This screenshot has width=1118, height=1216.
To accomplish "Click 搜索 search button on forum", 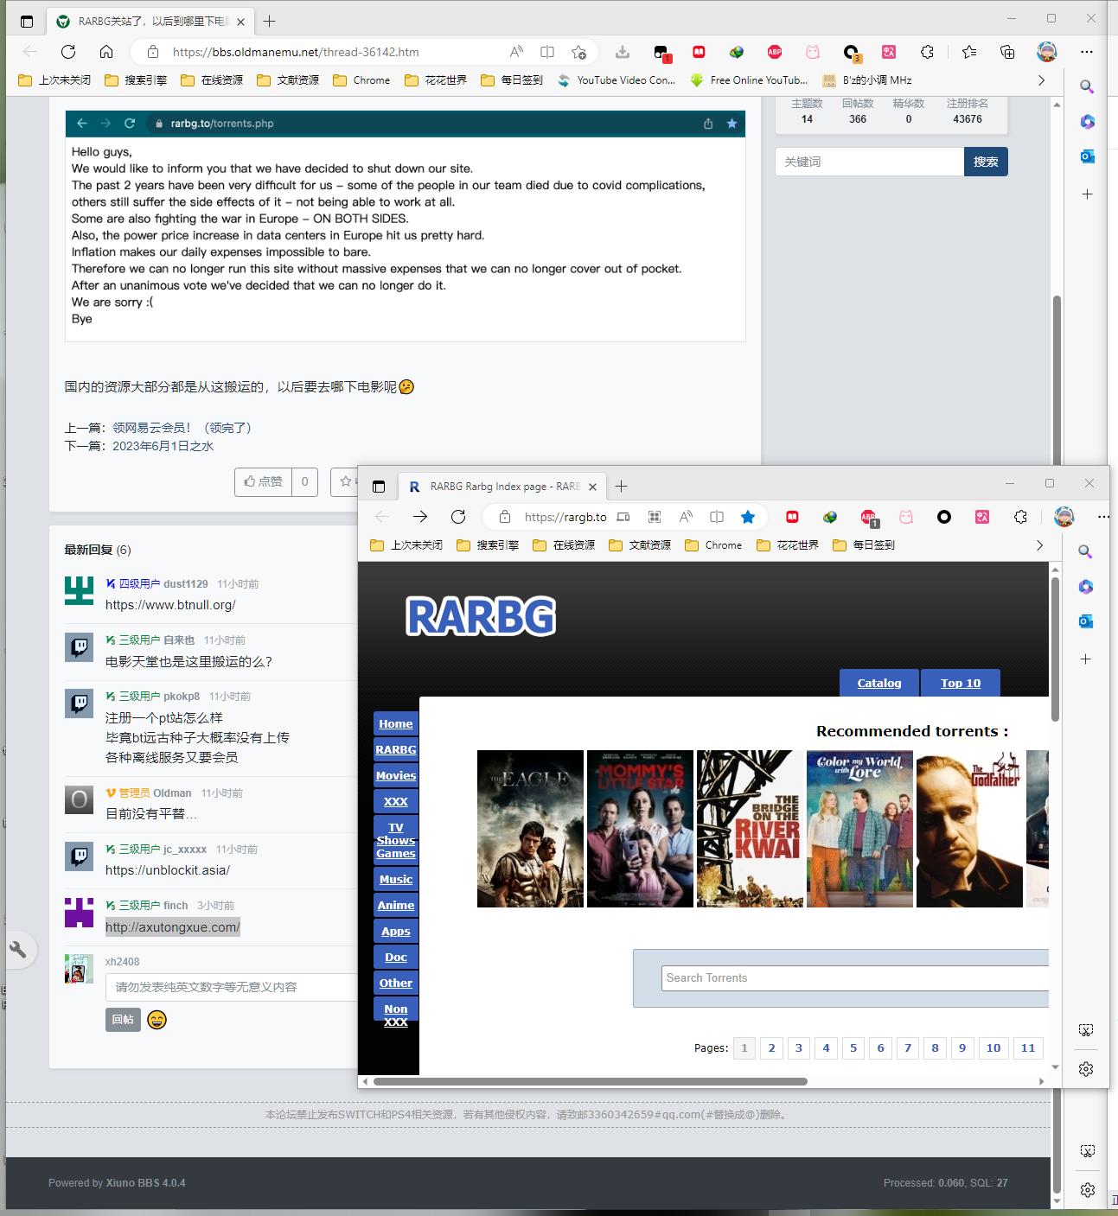I will pyautogui.click(x=986, y=162).
